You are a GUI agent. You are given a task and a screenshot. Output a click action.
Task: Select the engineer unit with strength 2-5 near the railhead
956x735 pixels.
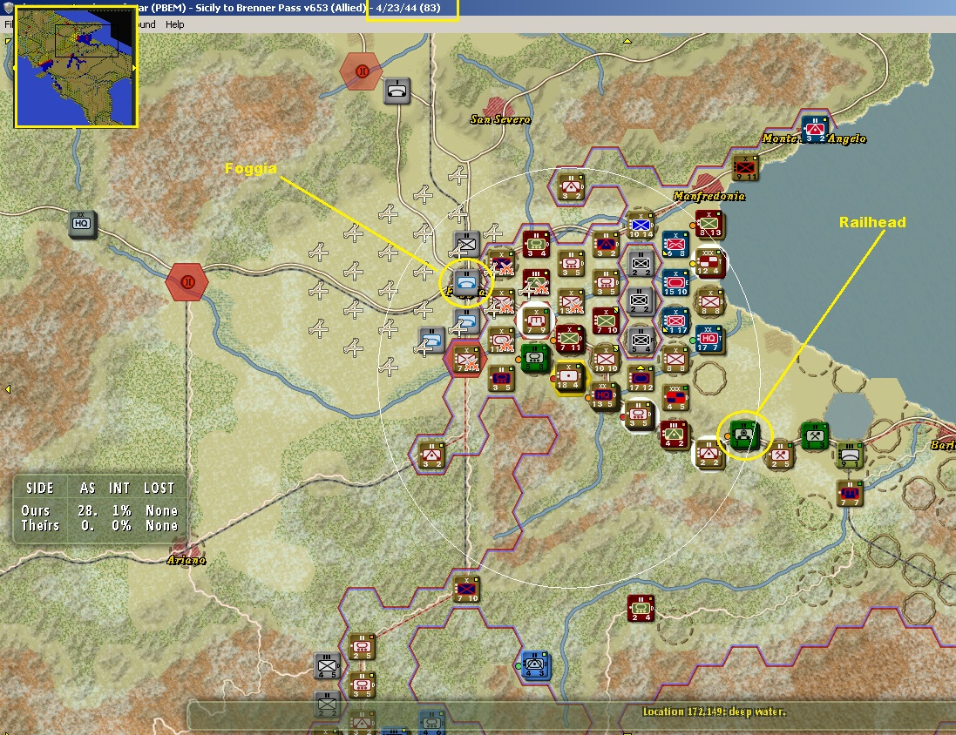pos(780,455)
